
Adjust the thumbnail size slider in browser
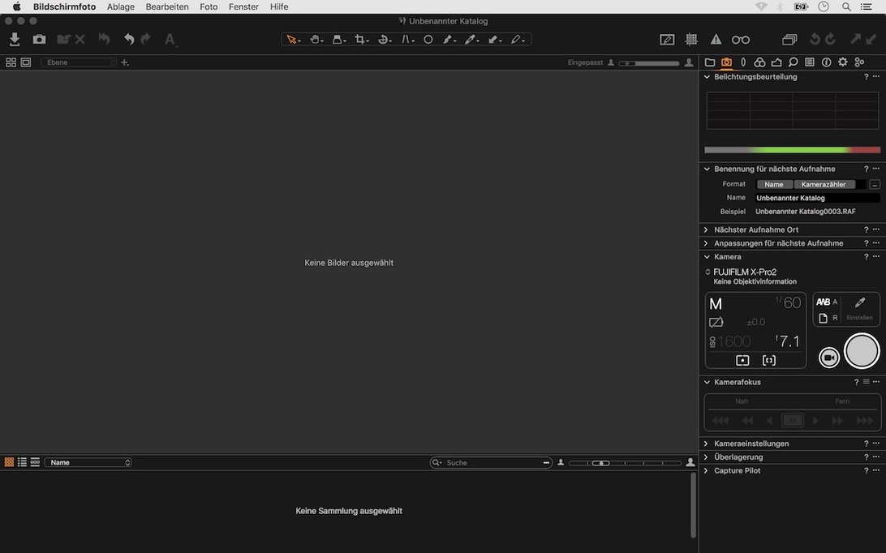click(x=600, y=462)
